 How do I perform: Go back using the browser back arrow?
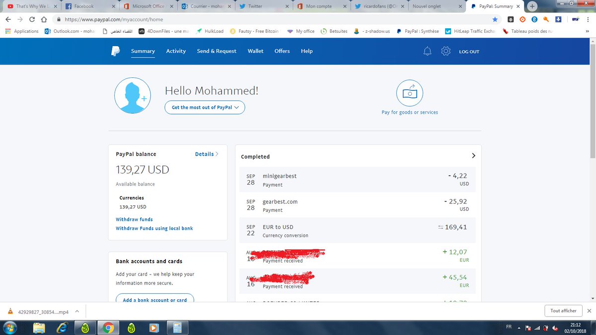[x=8, y=19]
